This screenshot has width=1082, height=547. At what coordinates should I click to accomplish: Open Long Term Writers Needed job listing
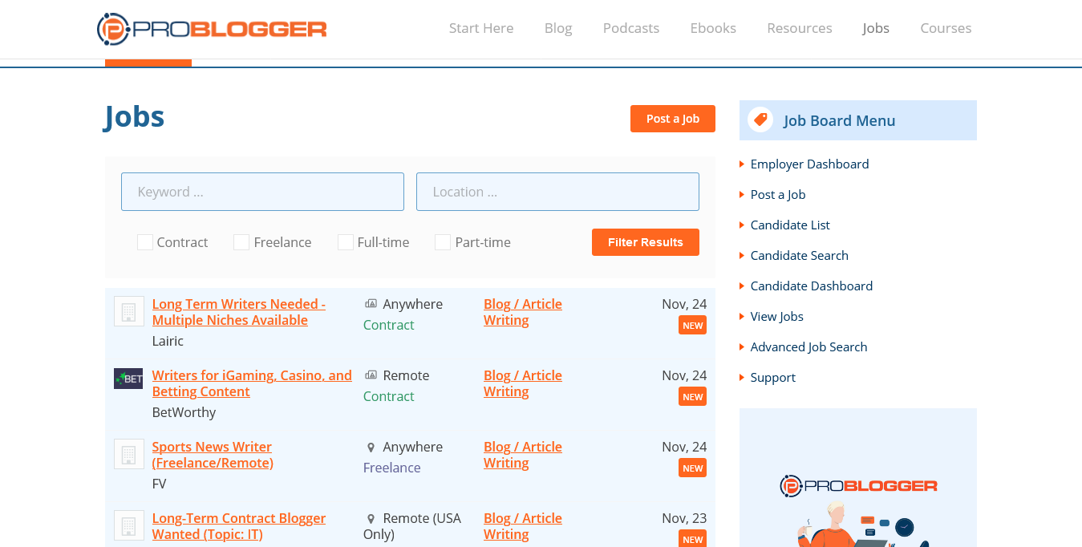239,312
